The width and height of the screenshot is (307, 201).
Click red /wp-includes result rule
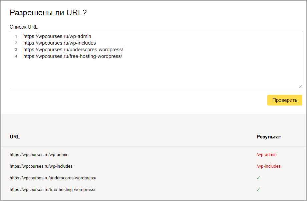click(x=268, y=166)
